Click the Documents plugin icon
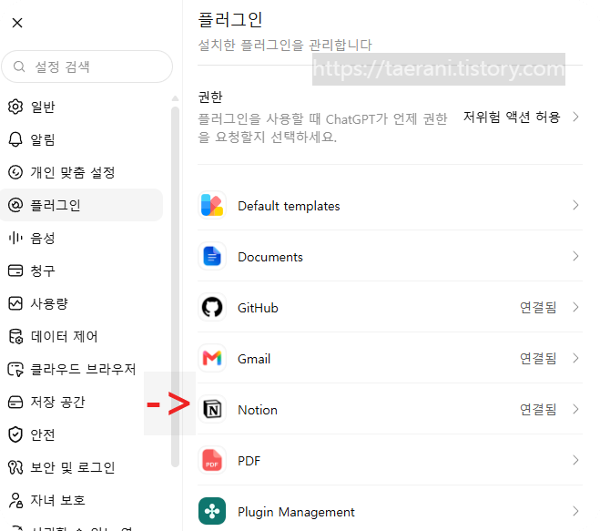Screen dimensions: 600x531 click(212, 256)
